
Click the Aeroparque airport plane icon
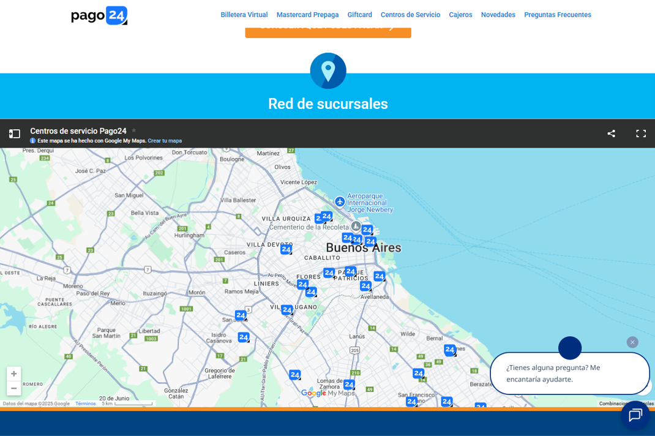click(x=340, y=202)
